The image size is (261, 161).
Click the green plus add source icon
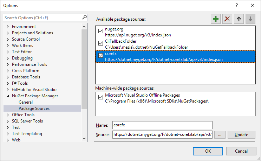pyautogui.click(x=216, y=19)
